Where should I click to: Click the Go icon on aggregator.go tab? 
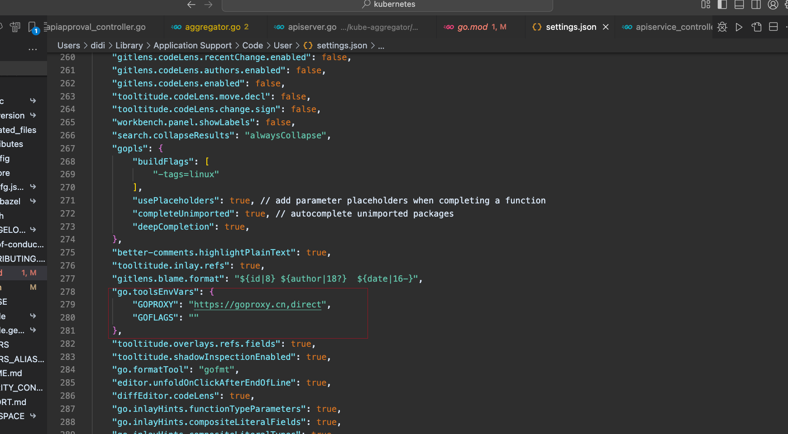coord(177,27)
